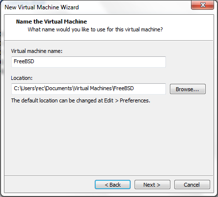Click 'Virtual Machines' inside the location path
The height and width of the screenshot is (197, 218).
pos(93,88)
